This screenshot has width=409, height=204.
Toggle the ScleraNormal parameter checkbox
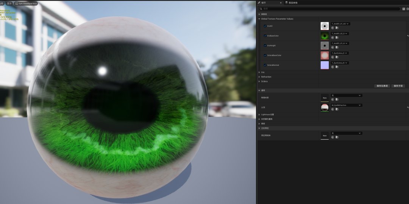265,65
